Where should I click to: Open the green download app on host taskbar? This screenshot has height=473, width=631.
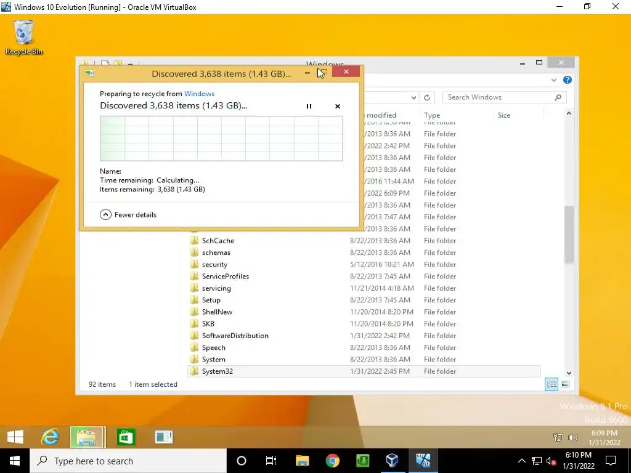(362, 461)
